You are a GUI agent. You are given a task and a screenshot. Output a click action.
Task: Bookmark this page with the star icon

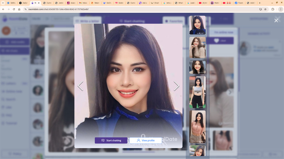coord(265,9)
